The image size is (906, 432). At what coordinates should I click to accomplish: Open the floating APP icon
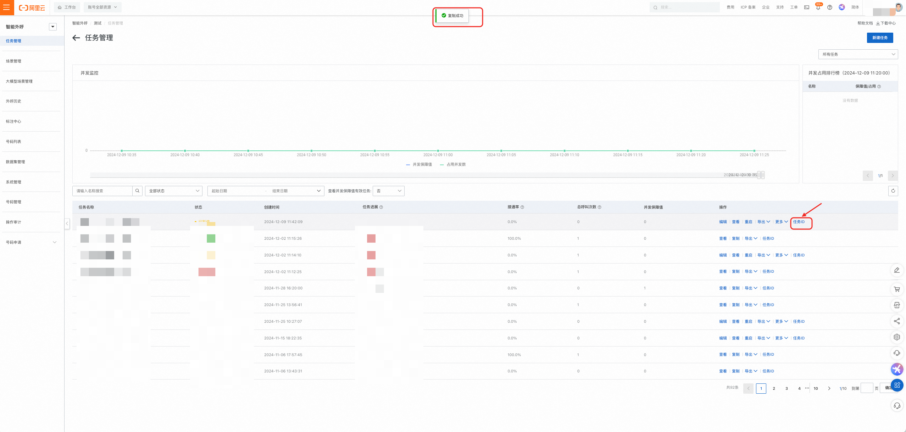click(897, 305)
